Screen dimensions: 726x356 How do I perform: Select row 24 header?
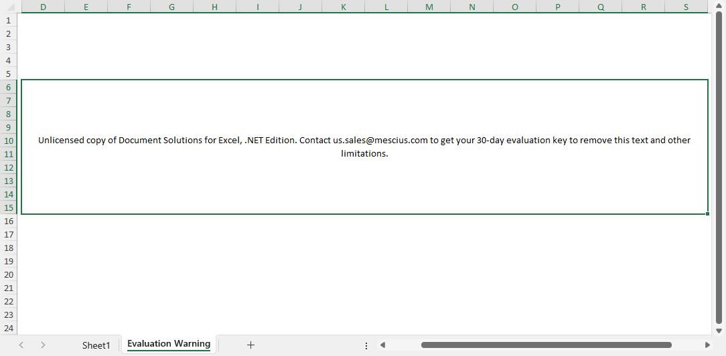coord(8,329)
